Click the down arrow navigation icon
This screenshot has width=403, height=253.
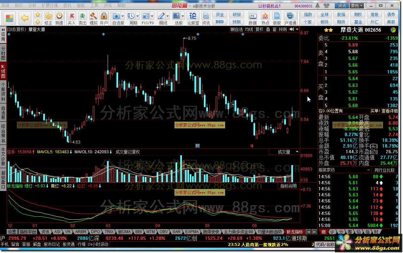click(37, 22)
